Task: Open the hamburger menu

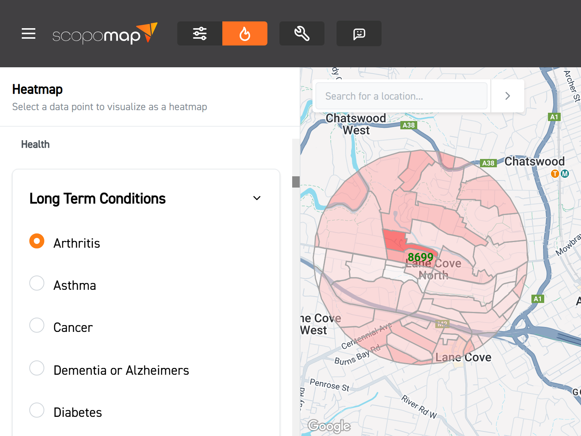Action: pyautogui.click(x=29, y=33)
